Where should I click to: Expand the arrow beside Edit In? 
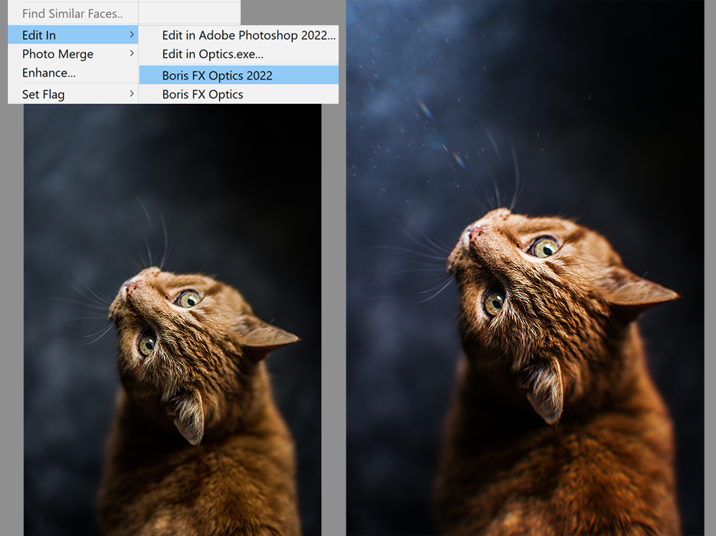pos(132,34)
